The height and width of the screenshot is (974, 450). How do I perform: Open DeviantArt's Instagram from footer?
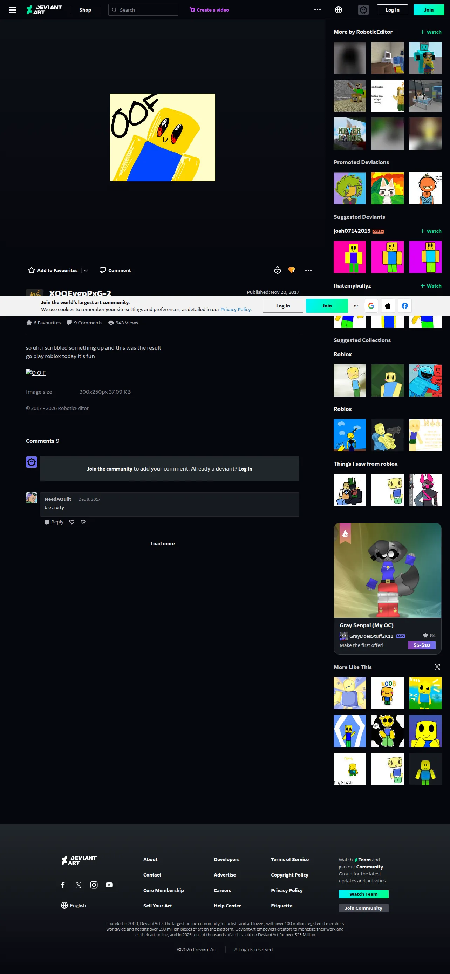(94, 885)
